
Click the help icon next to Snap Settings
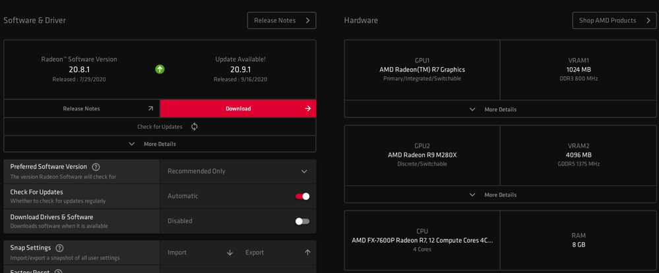59,248
